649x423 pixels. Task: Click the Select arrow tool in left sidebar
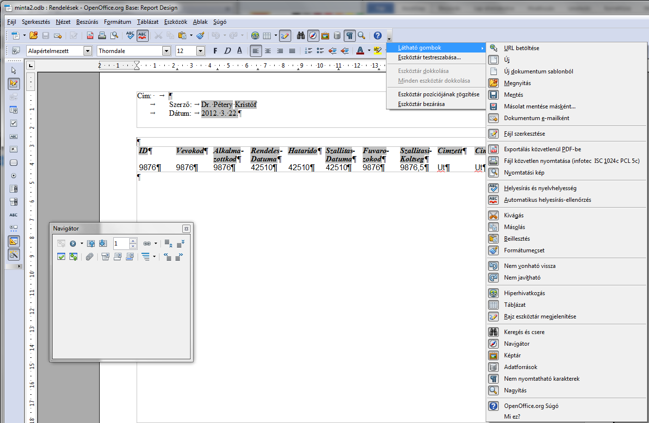pyautogui.click(x=14, y=70)
